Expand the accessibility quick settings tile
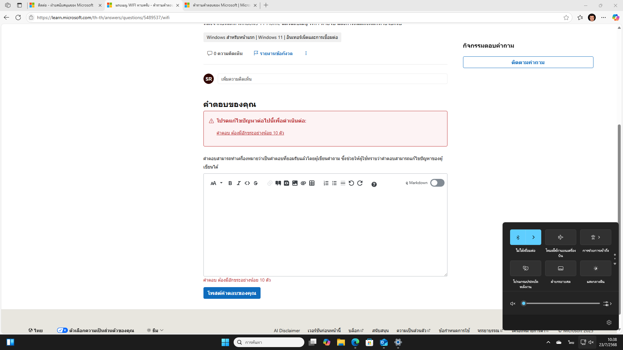623x350 pixels. pyautogui.click(x=596, y=237)
